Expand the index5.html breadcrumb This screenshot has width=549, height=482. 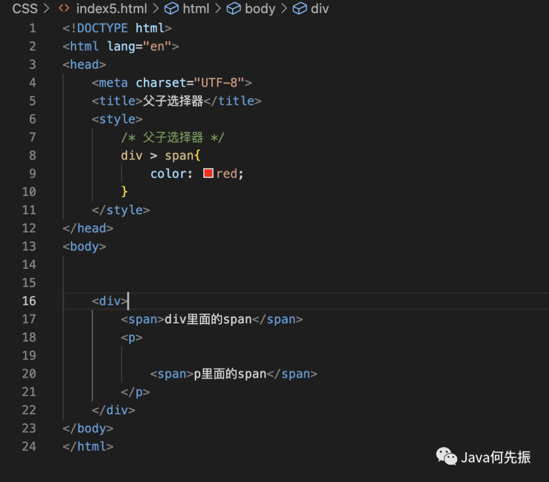112,9
